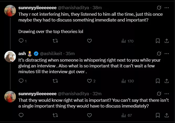Bookmark the first tweet in thread
The image size is (175, 123).
[158, 41]
